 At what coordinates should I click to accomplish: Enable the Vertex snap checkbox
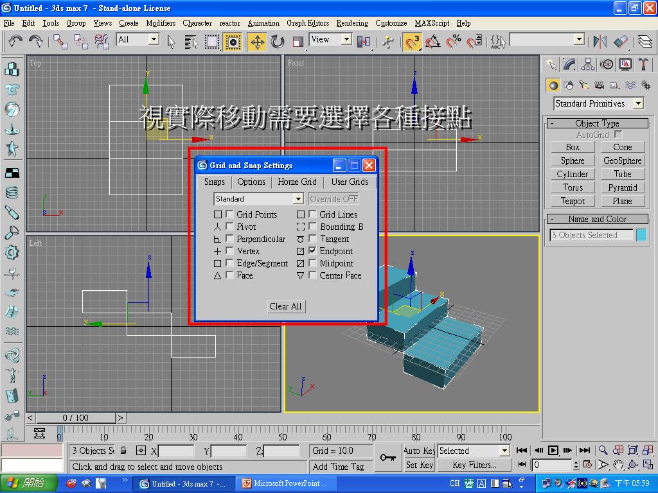pyautogui.click(x=229, y=251)
